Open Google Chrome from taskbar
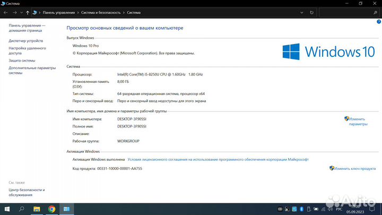This screenshot has width=382, height=215. point(51,209)
